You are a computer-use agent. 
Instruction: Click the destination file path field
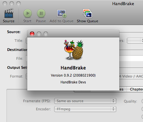point(131,58)
